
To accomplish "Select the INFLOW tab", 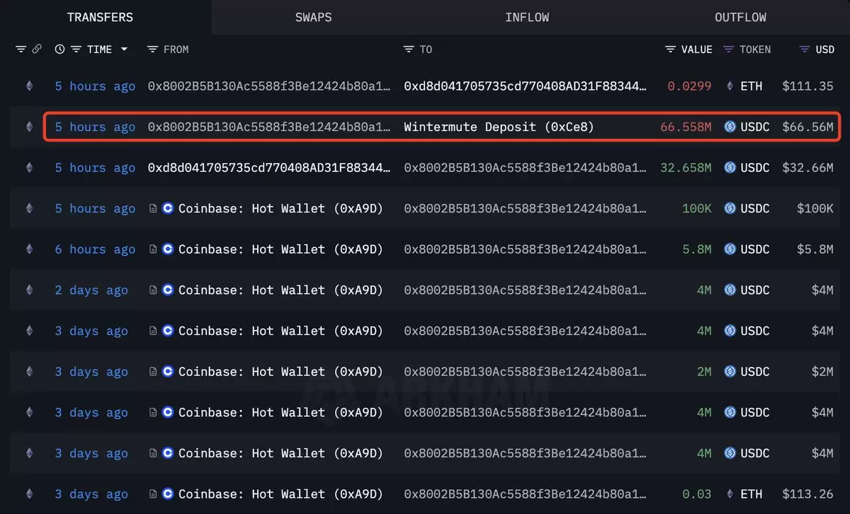I will [x=527, y=17].
